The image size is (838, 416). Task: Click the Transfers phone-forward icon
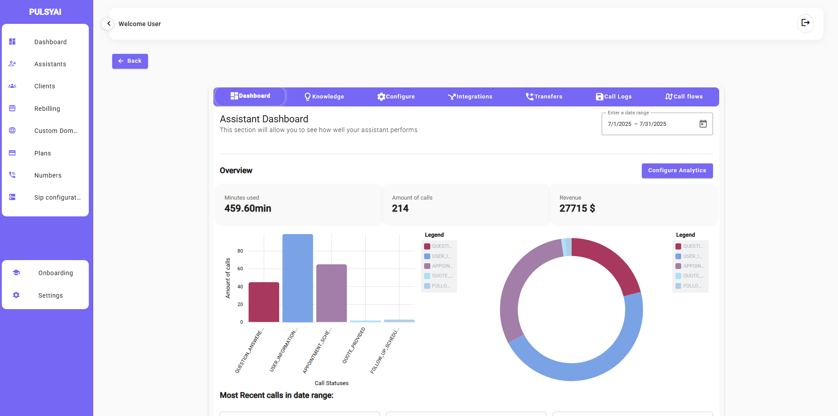click(530, 97)
